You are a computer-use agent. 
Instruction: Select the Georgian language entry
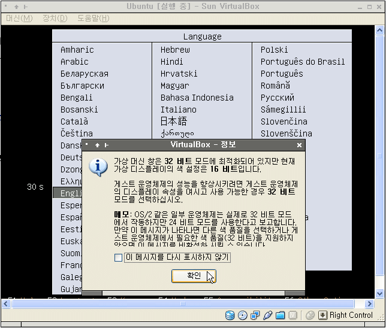(177, 133)
